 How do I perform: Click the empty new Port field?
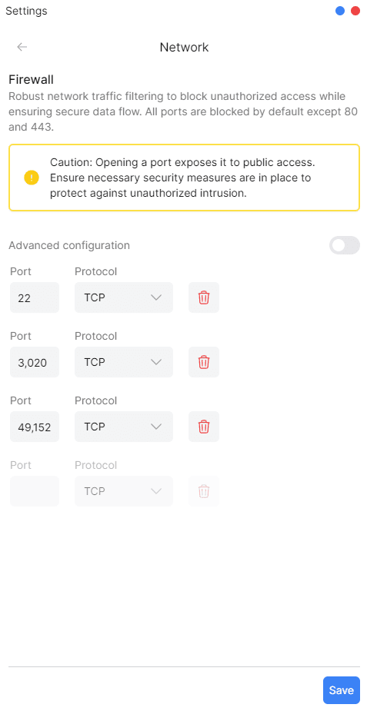[x=35, y=491]
